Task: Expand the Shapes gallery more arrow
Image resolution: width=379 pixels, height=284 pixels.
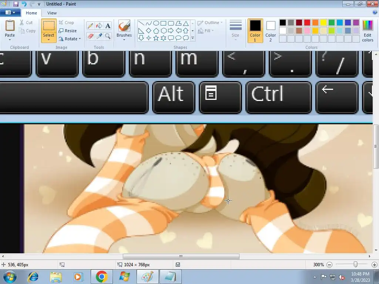Action: (x=192, y=38)
